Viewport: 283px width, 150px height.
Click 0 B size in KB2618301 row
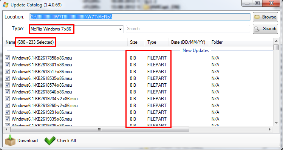[133, 65]
